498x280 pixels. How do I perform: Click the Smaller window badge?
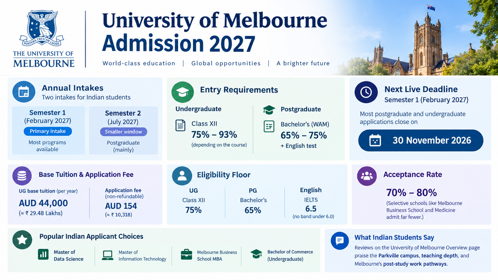pos(123,131)
